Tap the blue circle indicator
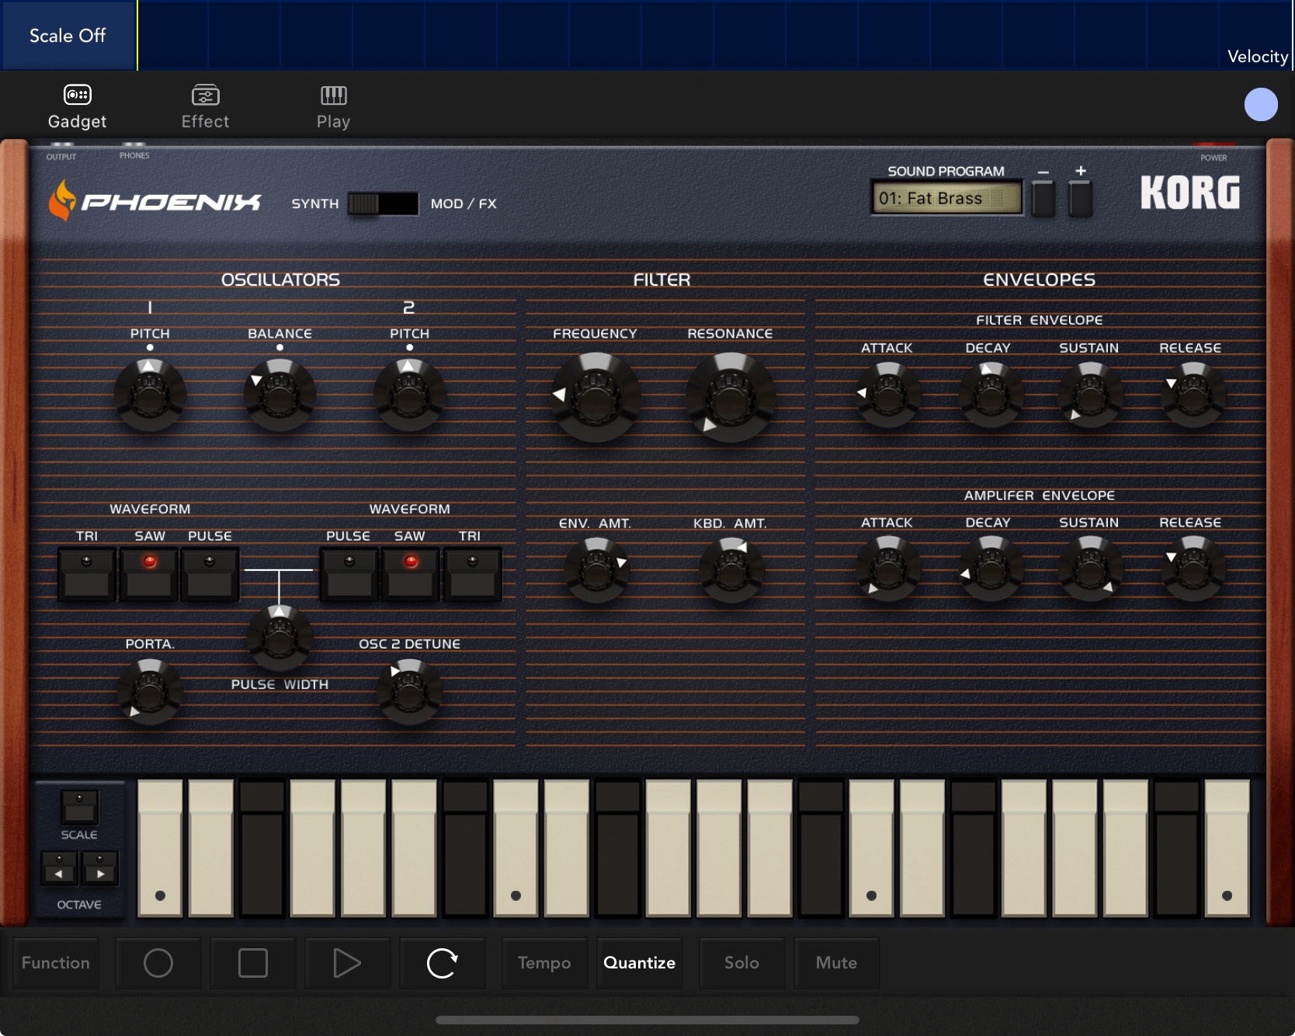This screenshot has width=1295, height=1036. click(1261, 104)
